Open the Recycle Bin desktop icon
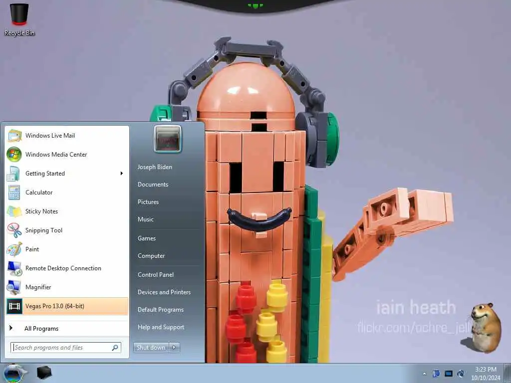Screen dimensions: 511x383 pyautogui.click(x=19, y=19)
